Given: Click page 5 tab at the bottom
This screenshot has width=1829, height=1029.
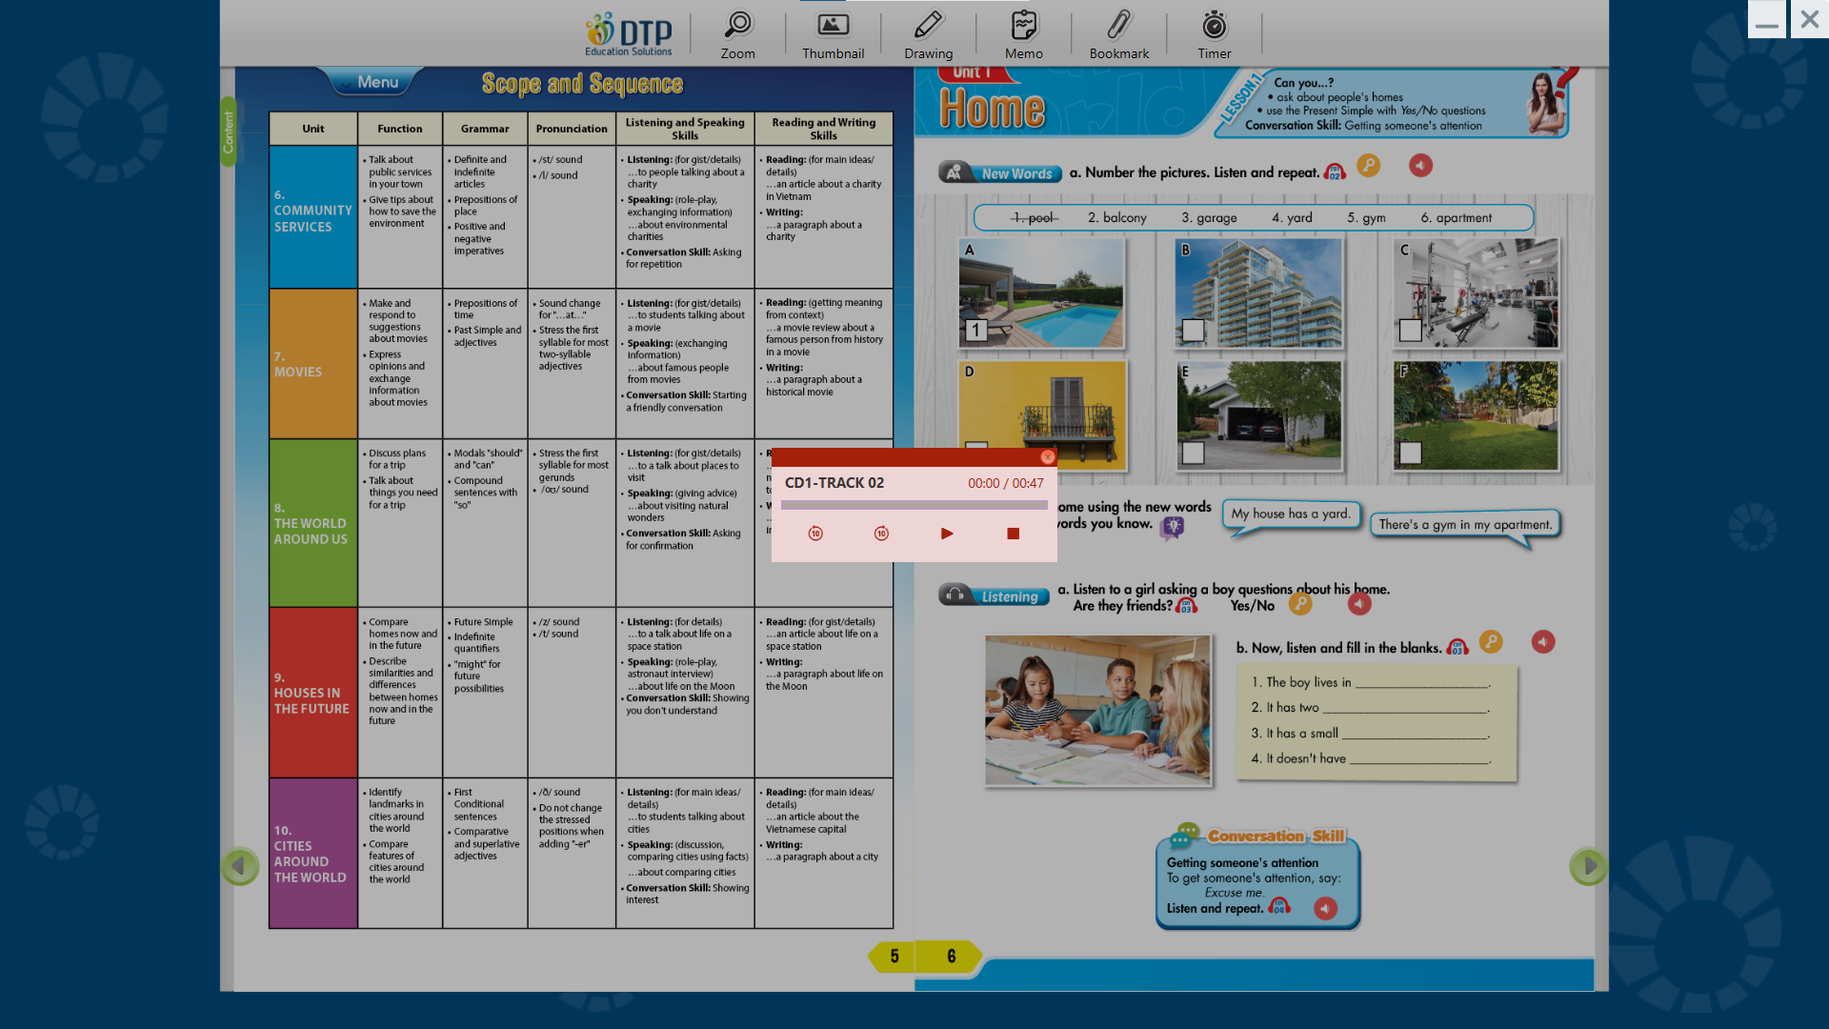Looking at the screenshot, I should [x=894, y=957].
